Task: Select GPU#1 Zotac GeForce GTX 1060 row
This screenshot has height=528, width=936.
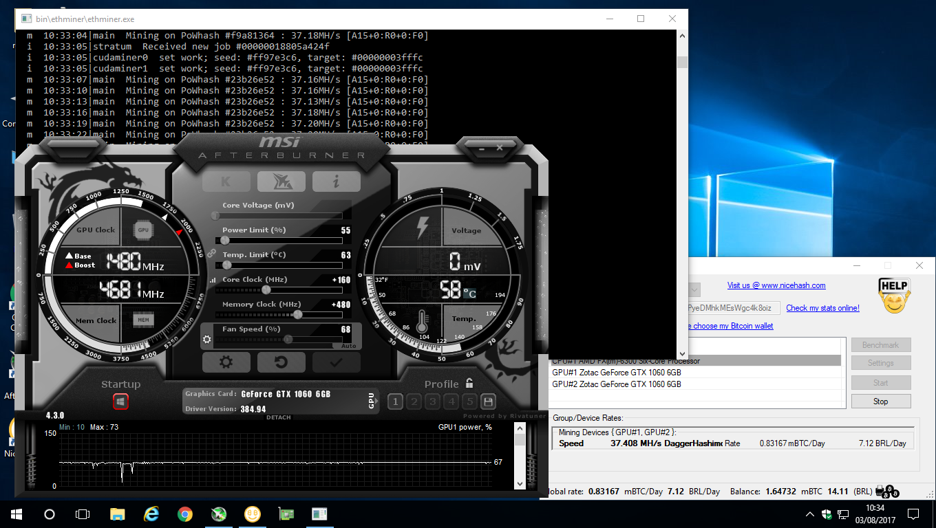Action: coord(695,373)
